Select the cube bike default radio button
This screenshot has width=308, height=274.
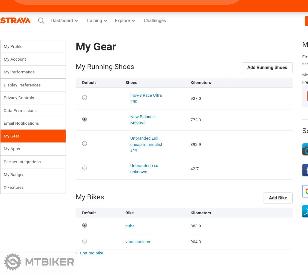point(85,225)
